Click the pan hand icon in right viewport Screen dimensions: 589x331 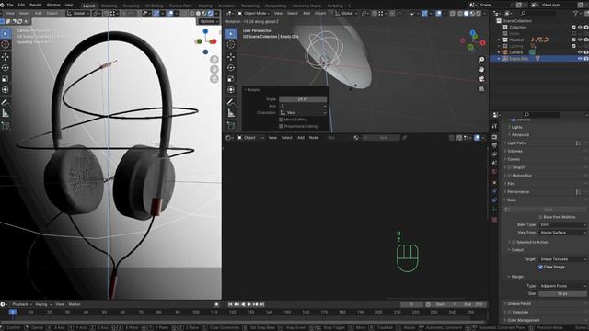[481, 70]
